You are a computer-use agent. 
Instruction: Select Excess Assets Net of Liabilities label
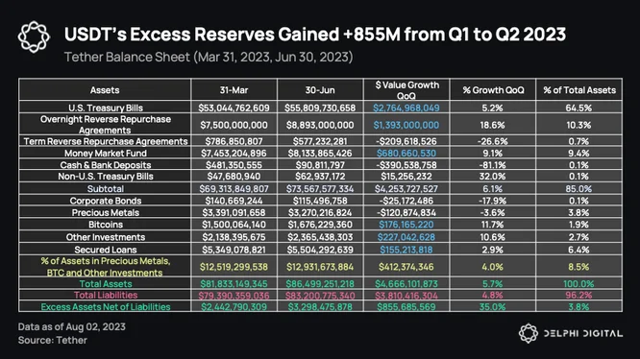(106, 307)
